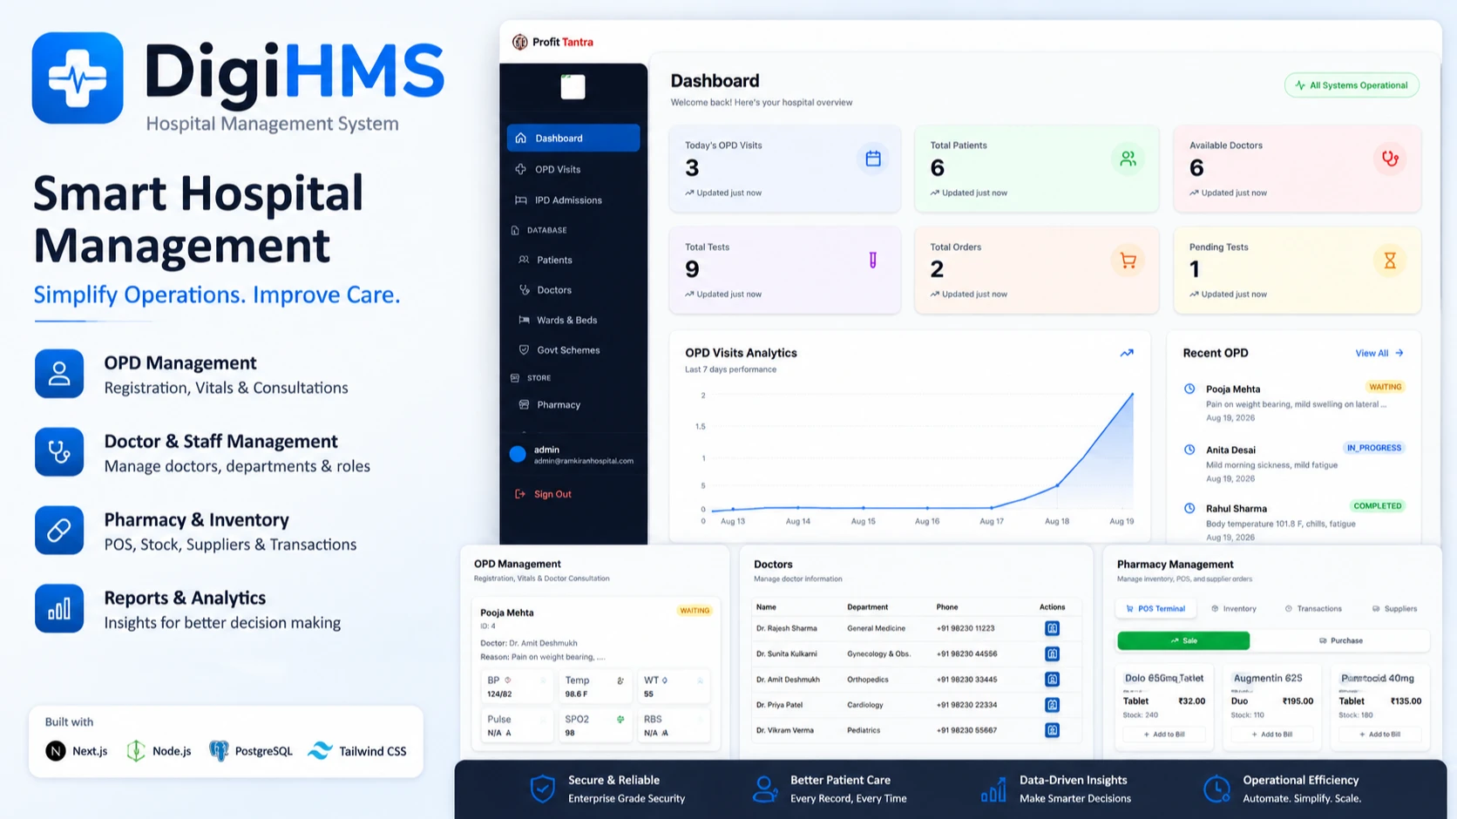The height and width of the screenshot is (819, 1457).
Task: Click the Tailwind CSS logo icon
Action: [x=320, y=750]
